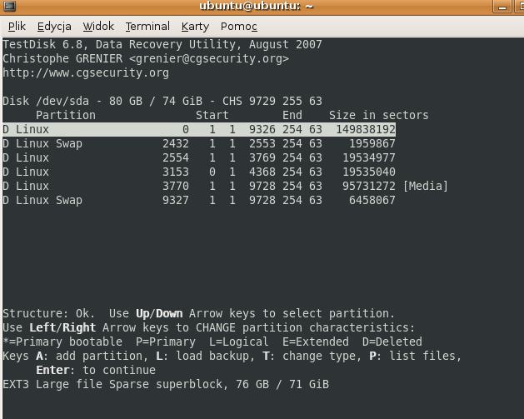Click the 'Size in sectors' column header

(379, 115)
